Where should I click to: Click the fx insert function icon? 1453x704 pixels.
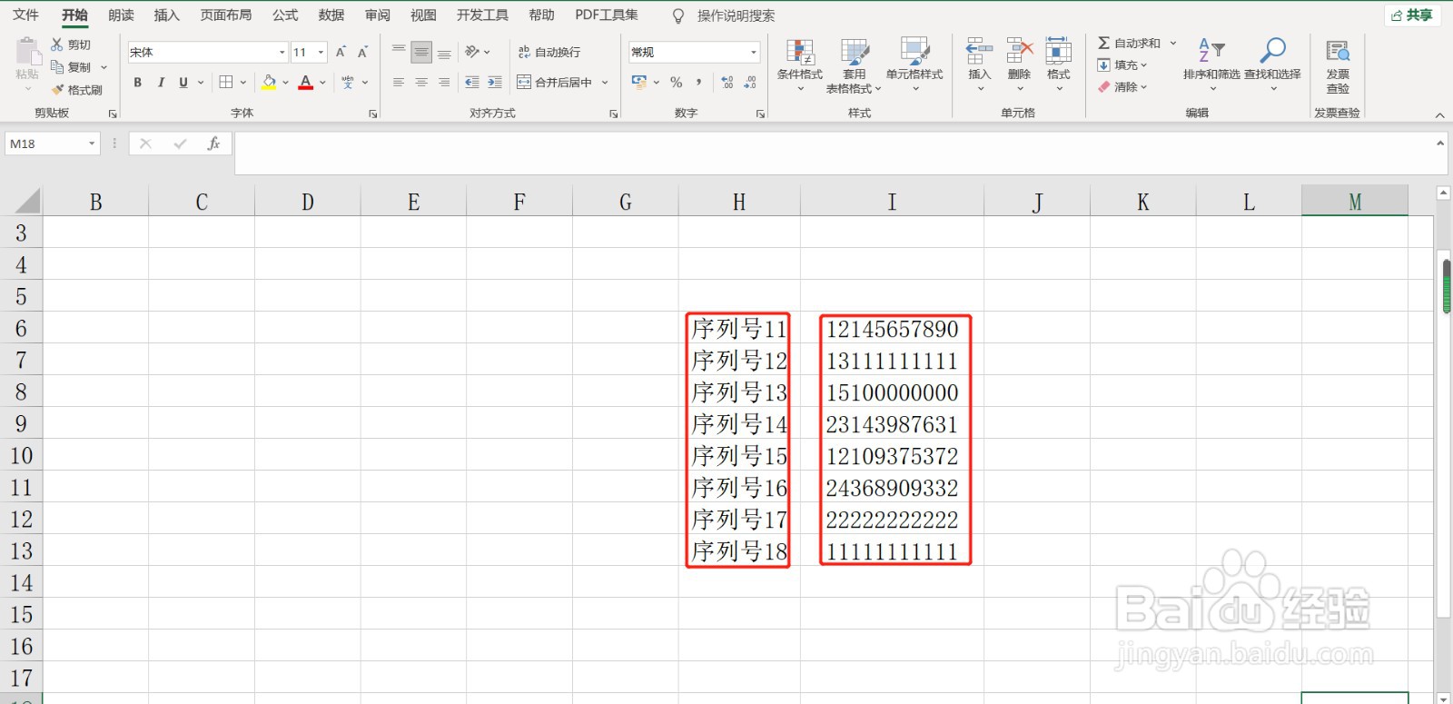click(213, 144)
